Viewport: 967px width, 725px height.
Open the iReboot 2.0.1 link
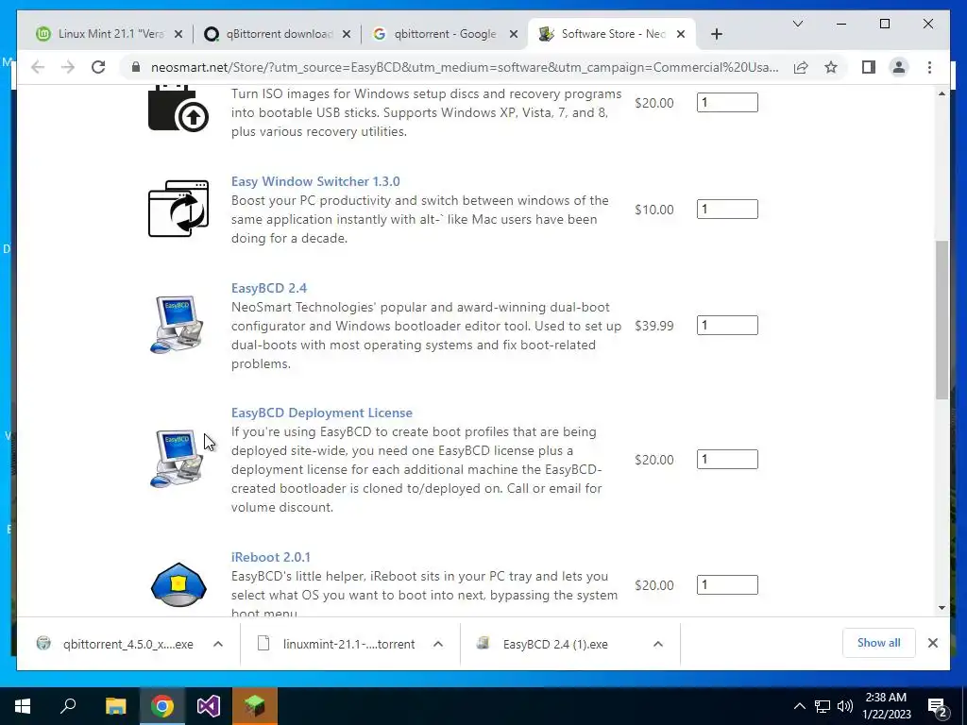point(271,557)
